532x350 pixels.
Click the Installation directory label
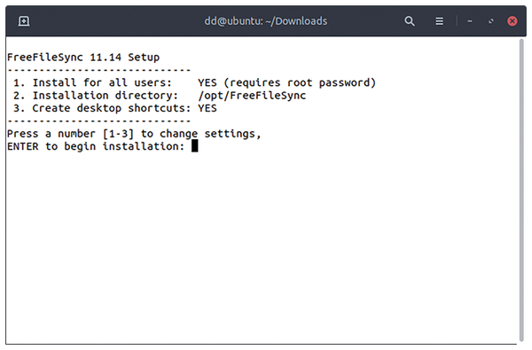tap(105, 96)
